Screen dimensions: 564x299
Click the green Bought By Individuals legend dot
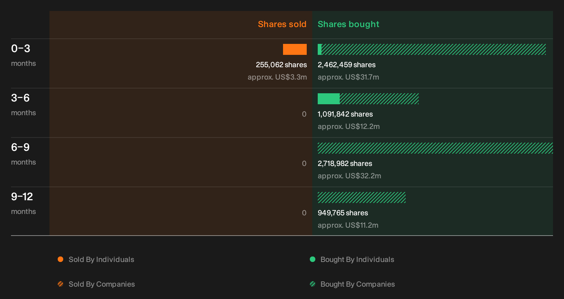click(313, 259)
